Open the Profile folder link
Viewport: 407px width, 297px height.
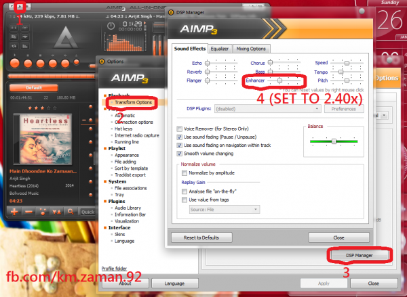coord(114,269)
